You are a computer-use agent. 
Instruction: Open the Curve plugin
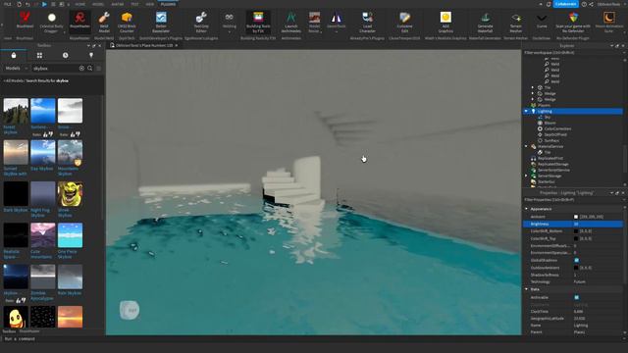pyautogui.click(x=542, y=21)
